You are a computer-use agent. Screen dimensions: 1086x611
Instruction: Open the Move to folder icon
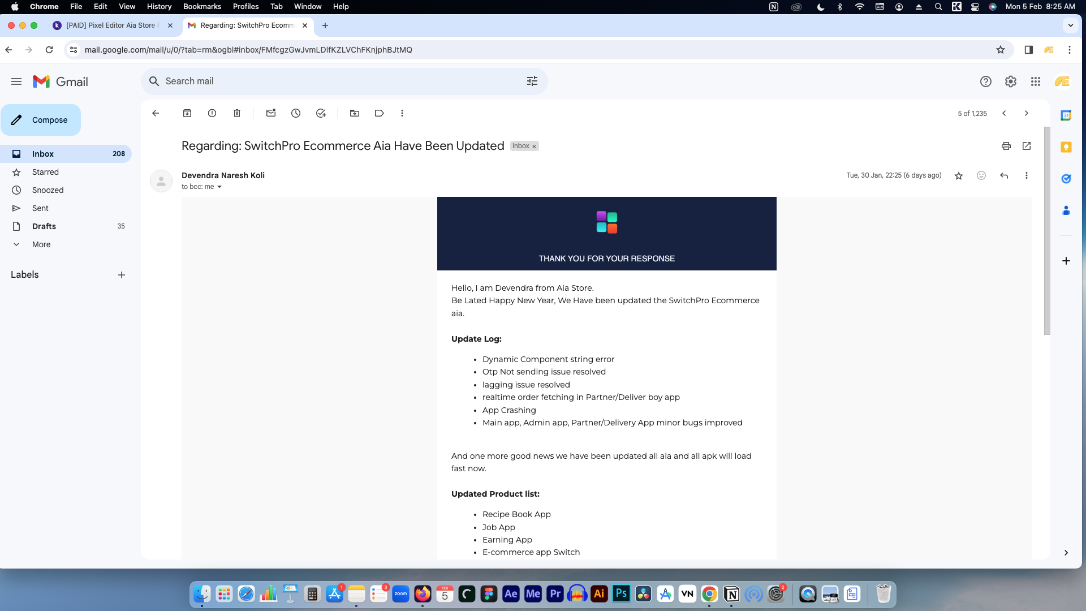coord(355,113)
